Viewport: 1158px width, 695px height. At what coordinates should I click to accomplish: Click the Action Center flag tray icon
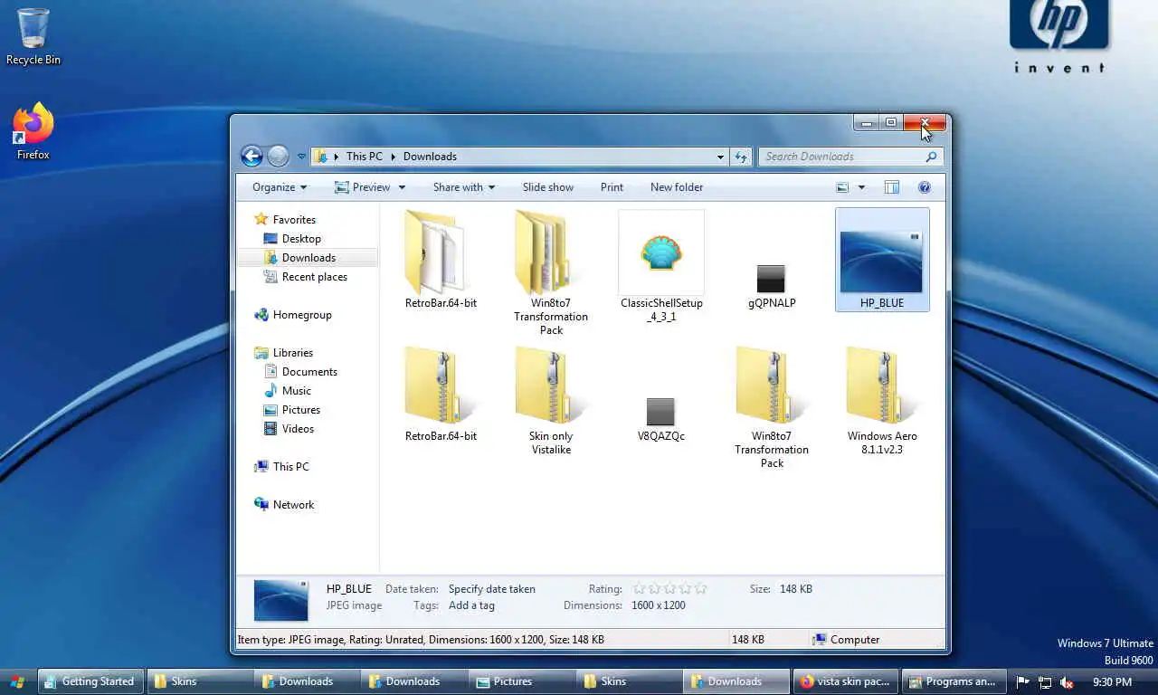(x=1023, y=682)
